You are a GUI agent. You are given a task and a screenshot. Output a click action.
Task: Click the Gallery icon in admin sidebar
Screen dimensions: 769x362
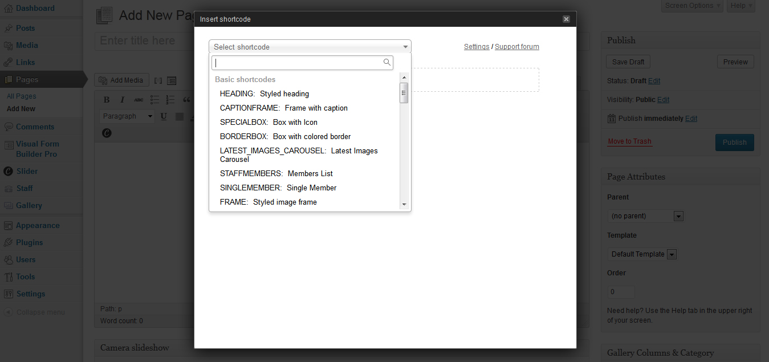pyautogui.click(x=8, y=205)
